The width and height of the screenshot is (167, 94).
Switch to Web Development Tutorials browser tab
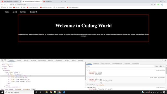pos(11,2)
